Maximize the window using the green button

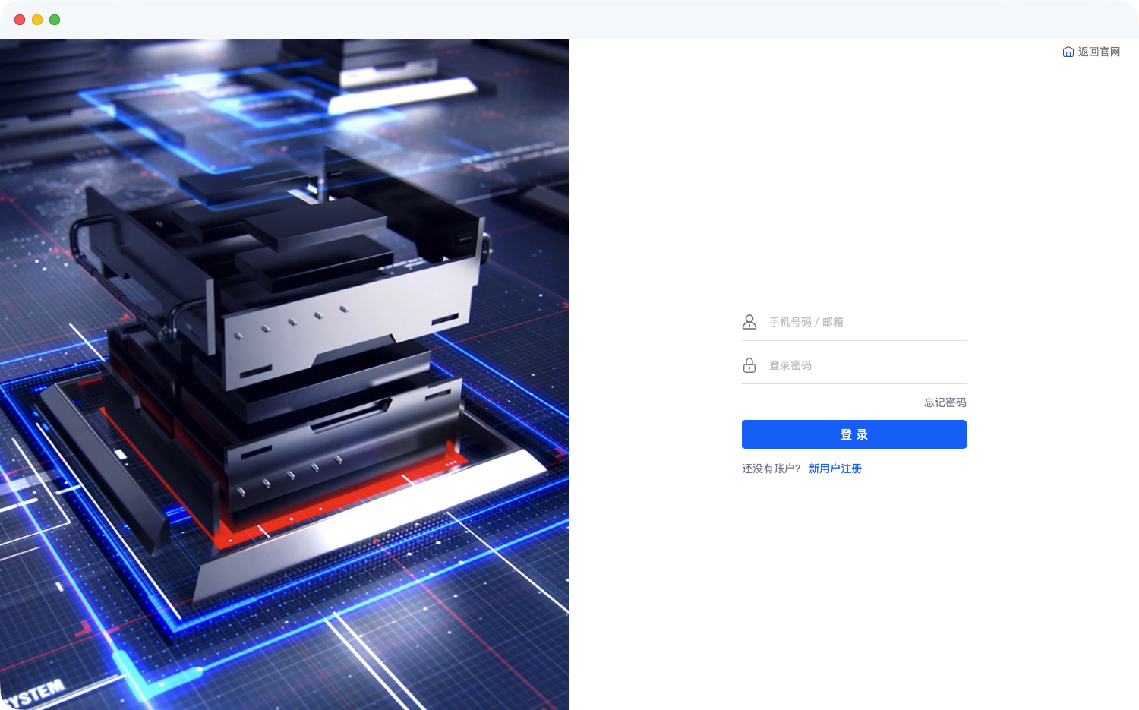click(55, 20)
